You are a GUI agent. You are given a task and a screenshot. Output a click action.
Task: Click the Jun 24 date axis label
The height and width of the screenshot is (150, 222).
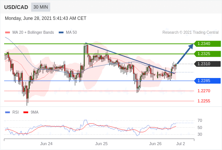click(46, 144)
